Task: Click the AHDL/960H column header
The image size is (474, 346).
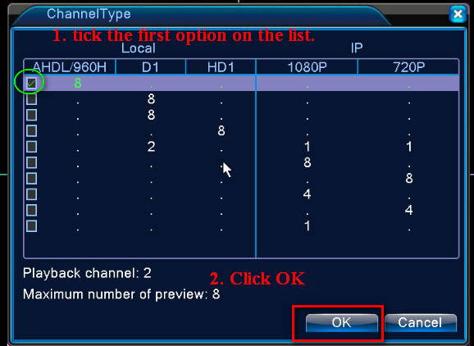Action: click(70, 67)
